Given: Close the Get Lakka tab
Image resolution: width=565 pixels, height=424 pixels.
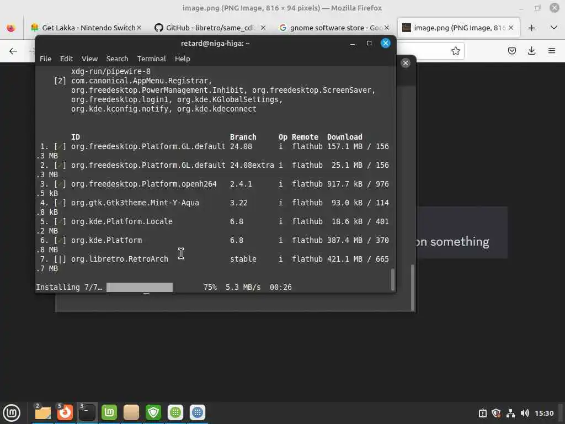Looking at the screenshot, I should 139,28.
